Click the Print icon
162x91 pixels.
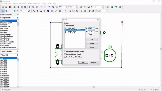tap(15, 7)
